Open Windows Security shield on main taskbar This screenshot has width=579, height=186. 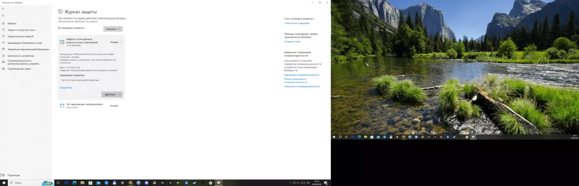219,183
